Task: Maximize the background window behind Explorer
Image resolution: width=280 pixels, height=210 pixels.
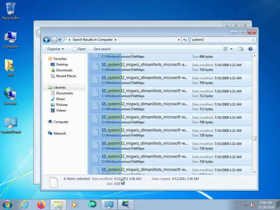Action: coord(236,25)
